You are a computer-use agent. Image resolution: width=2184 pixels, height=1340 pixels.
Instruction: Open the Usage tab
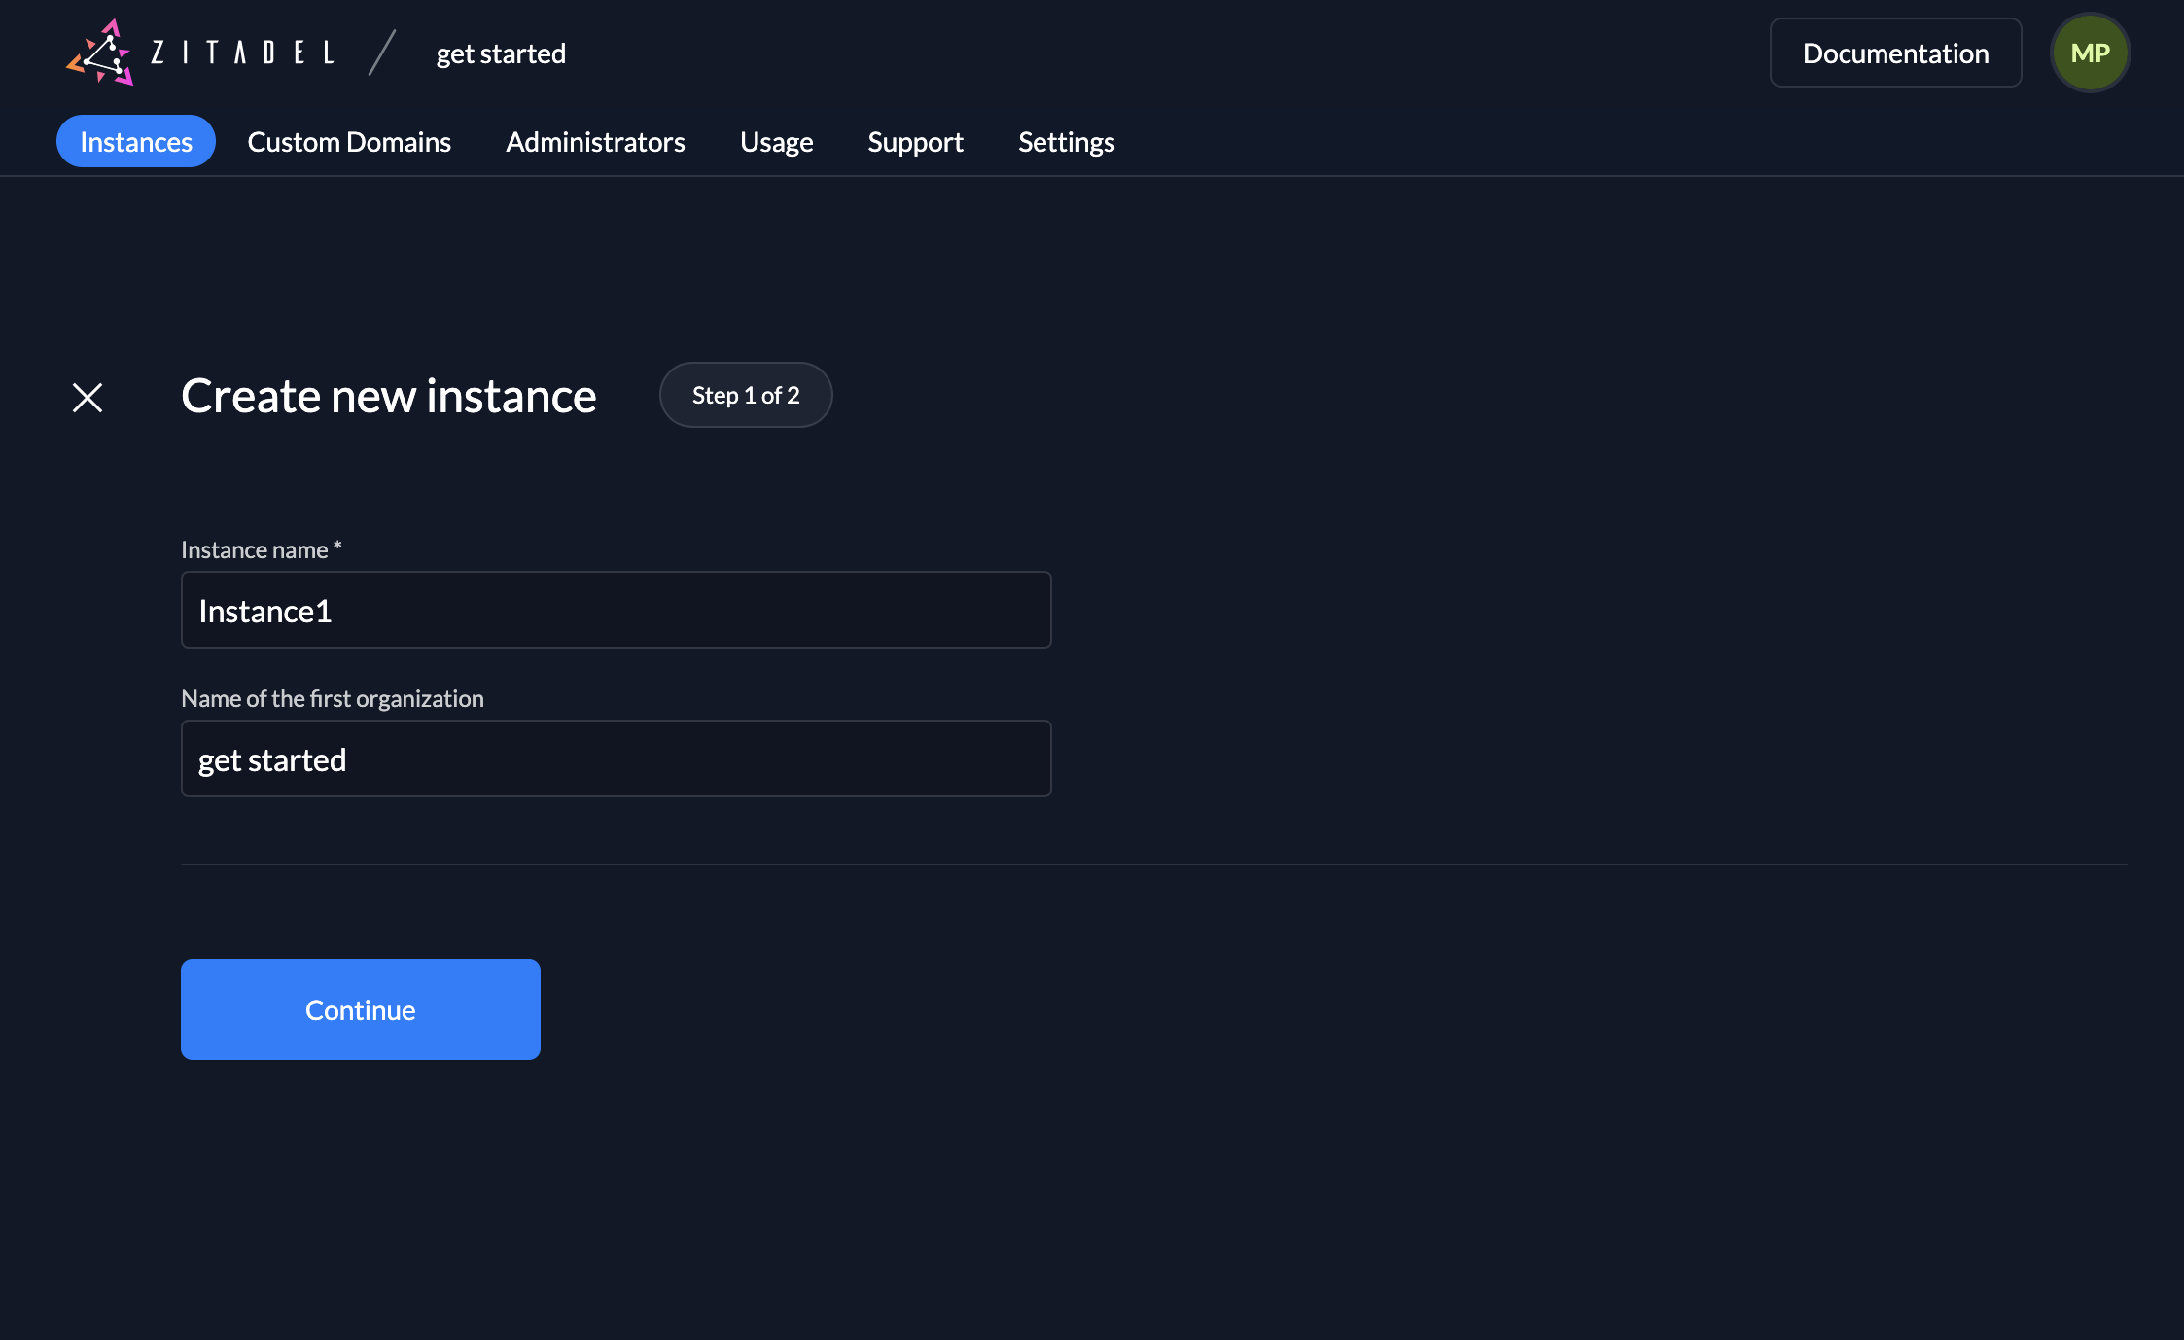[776, 142]
